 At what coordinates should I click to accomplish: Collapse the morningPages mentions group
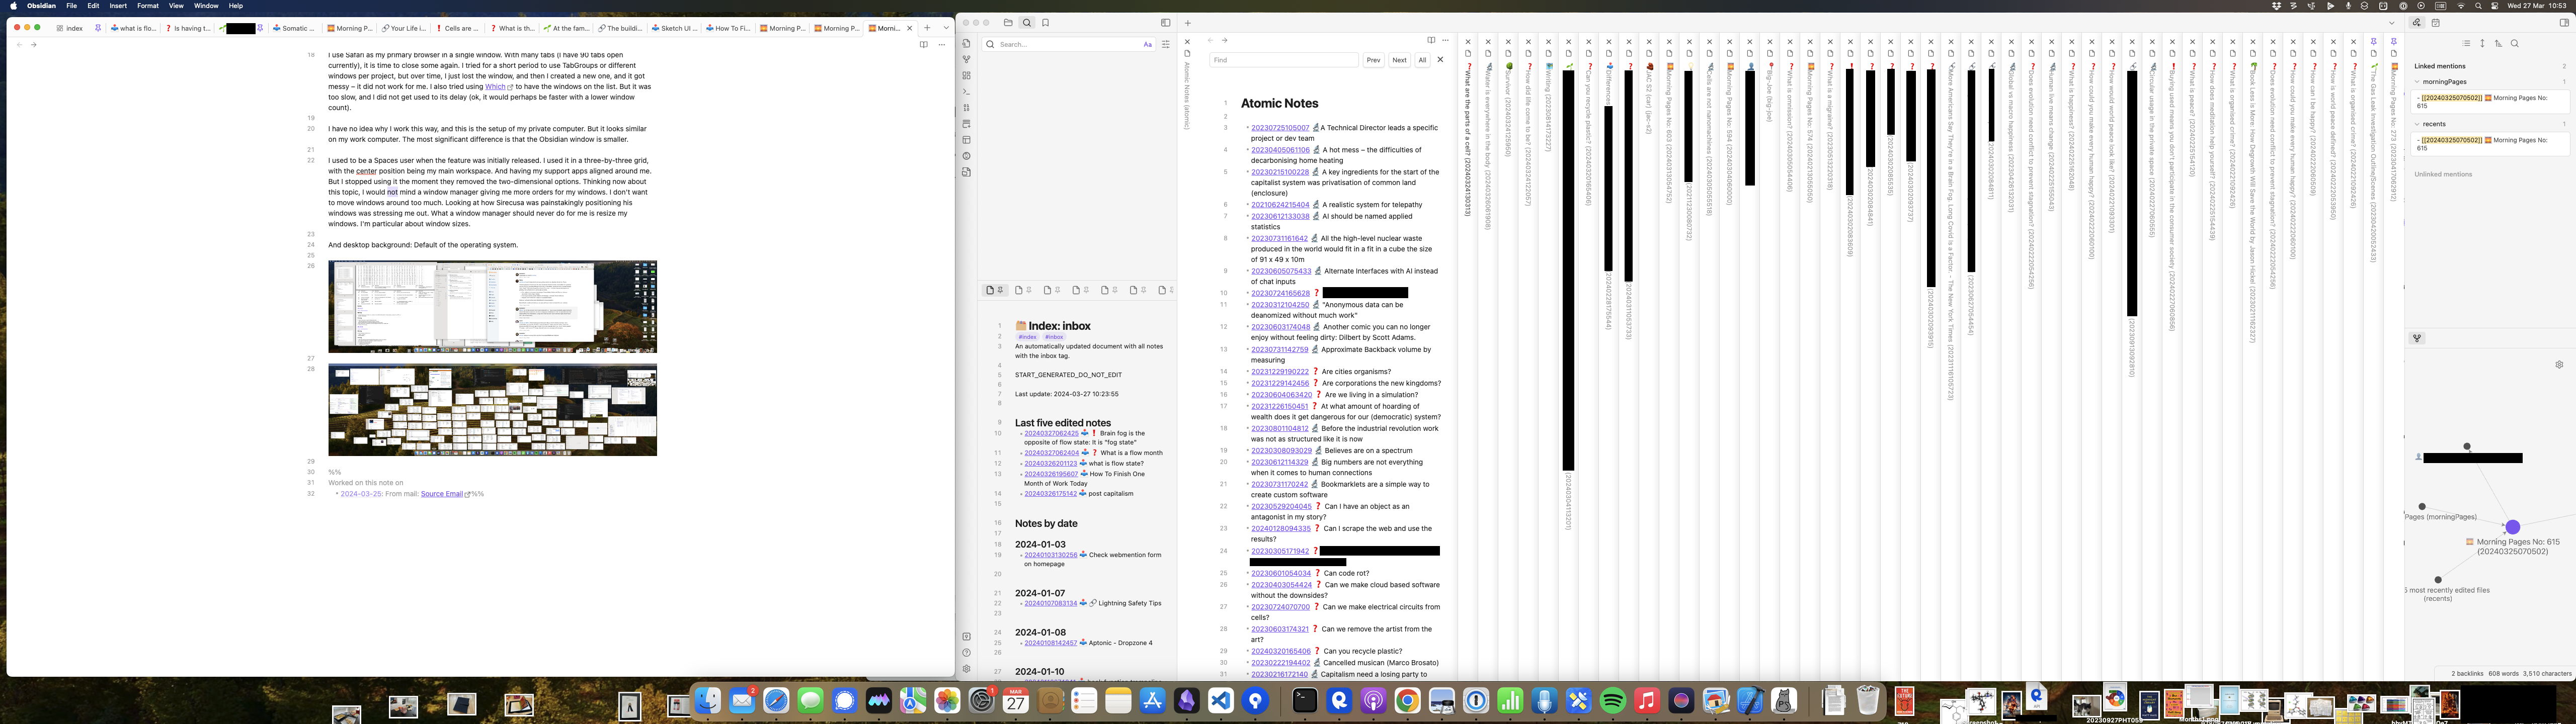point(2417,82)
